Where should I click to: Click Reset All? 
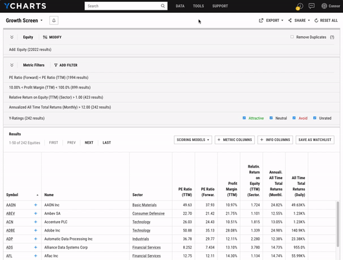click(x=326, y=20)
